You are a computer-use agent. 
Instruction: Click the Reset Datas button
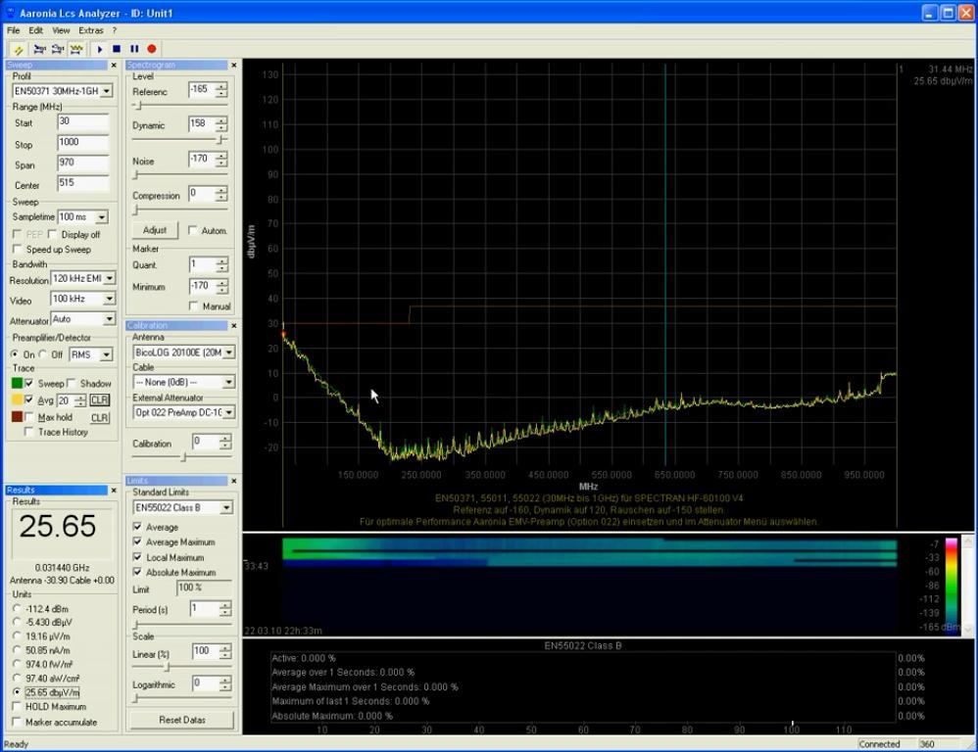pos(181,720)
